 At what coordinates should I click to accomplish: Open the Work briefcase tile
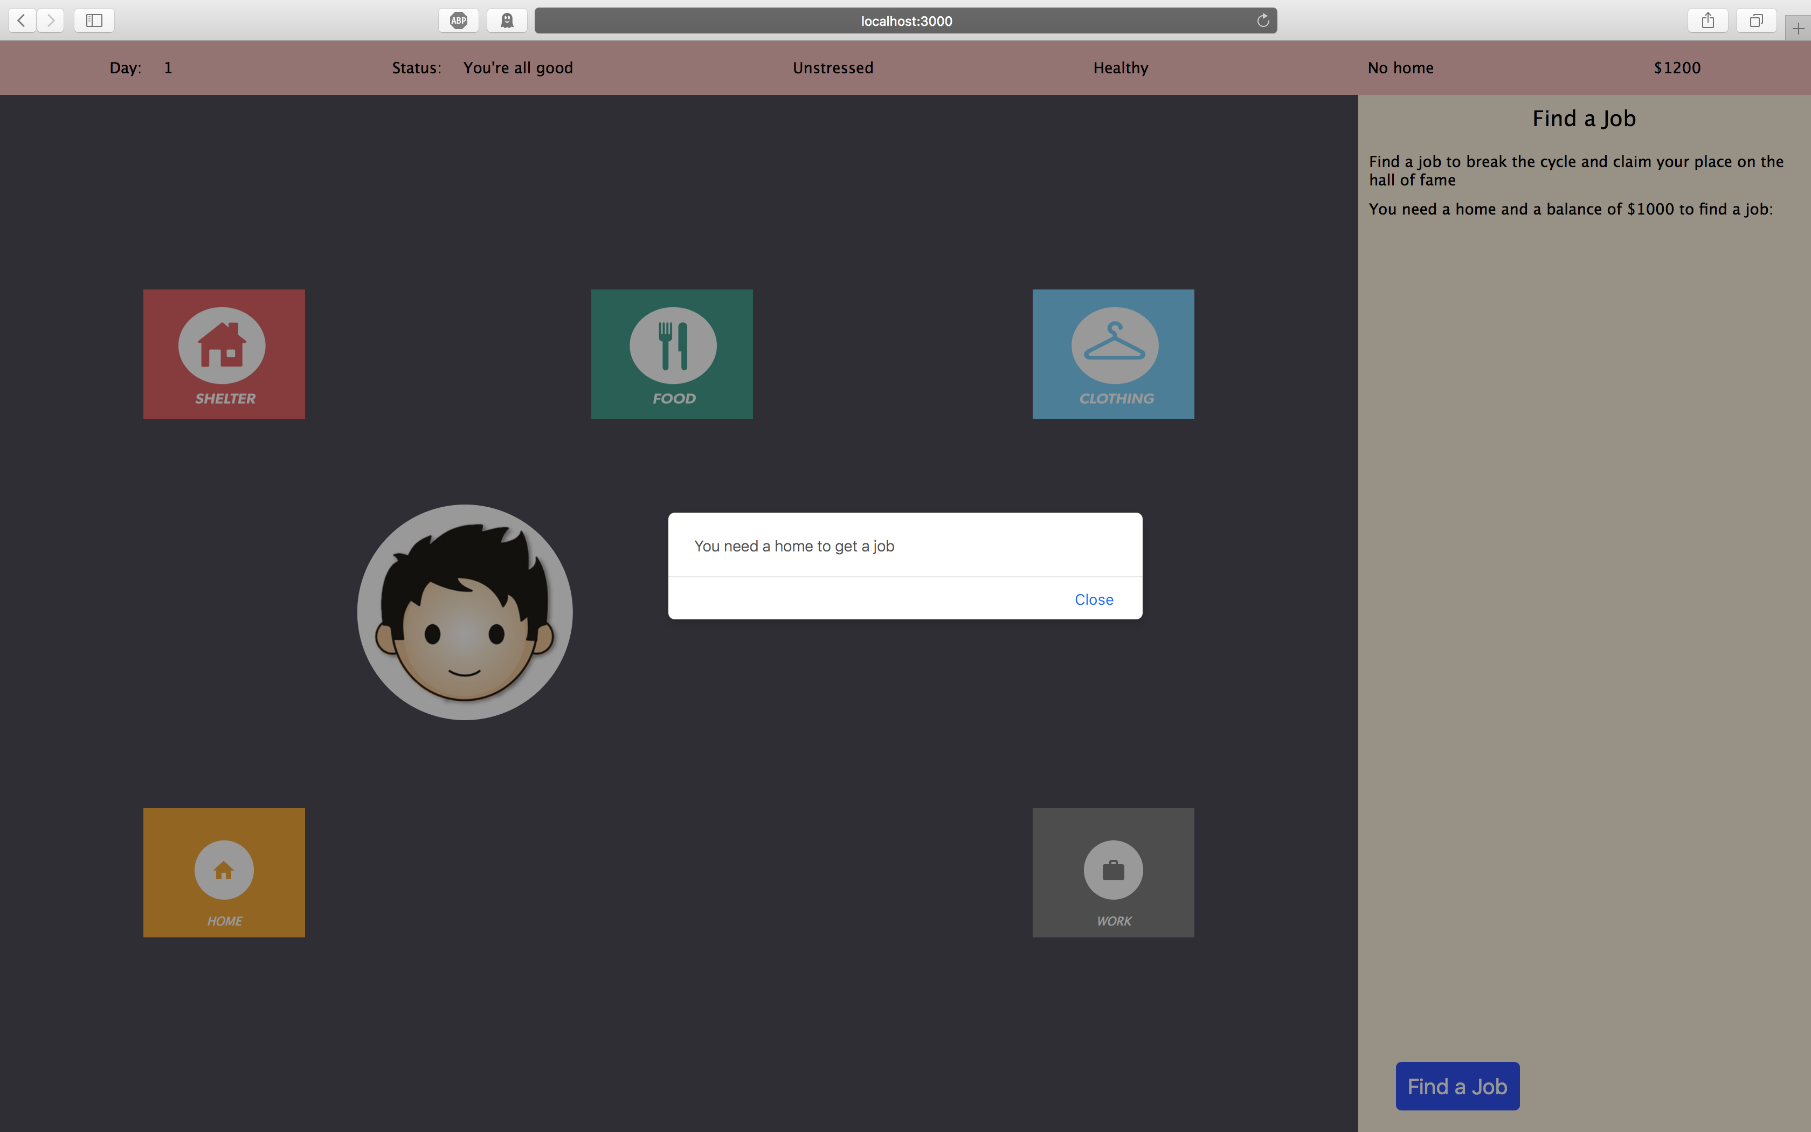click(1113, 872)
